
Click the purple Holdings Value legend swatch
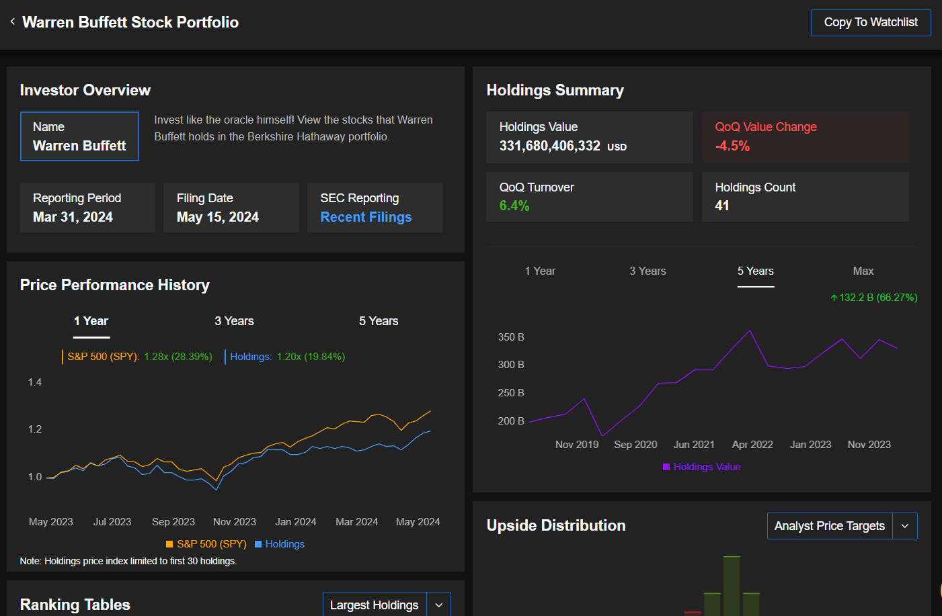pyautogui.click(x=666, y=467)
